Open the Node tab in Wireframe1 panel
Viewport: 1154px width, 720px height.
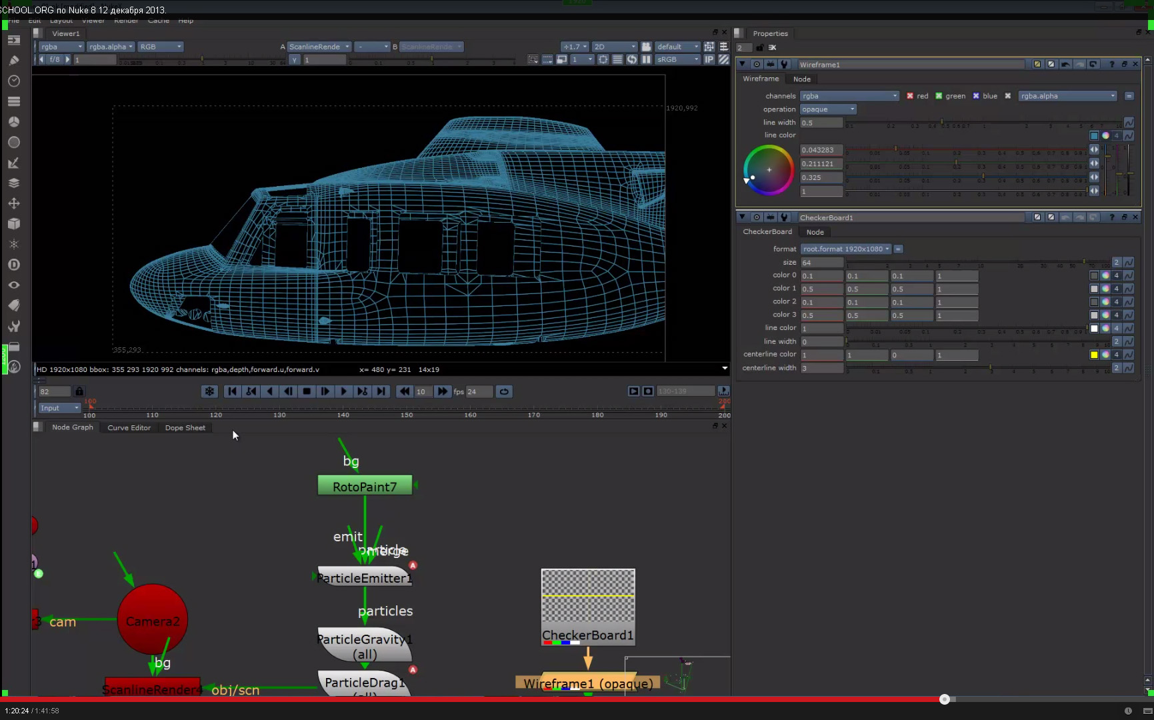point(802,79)
